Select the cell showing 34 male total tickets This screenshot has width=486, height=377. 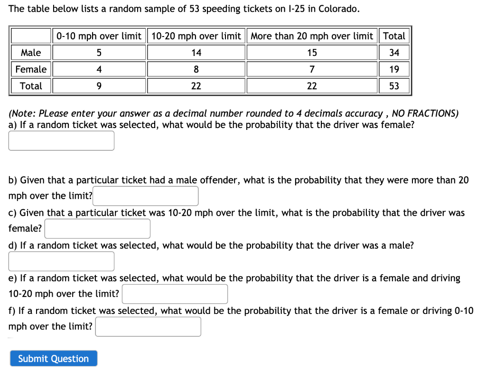394,52
